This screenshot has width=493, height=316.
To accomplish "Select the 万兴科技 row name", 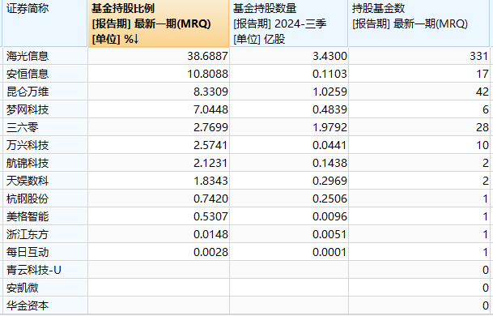I will coord(28,145).
